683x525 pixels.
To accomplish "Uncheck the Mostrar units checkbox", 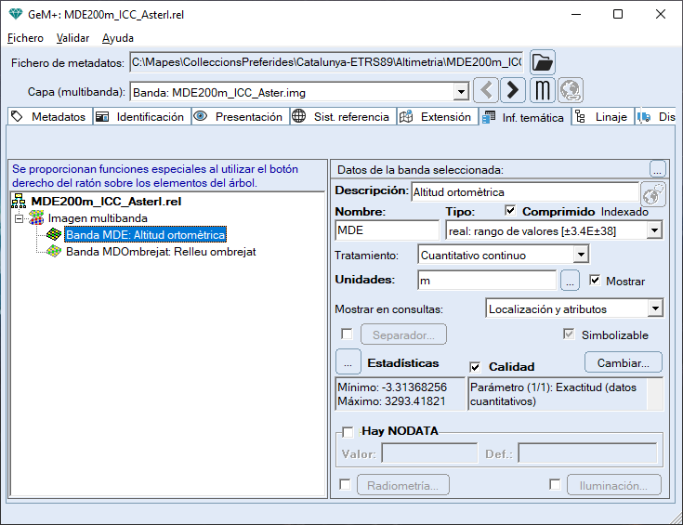I will [x=596, y=281].
